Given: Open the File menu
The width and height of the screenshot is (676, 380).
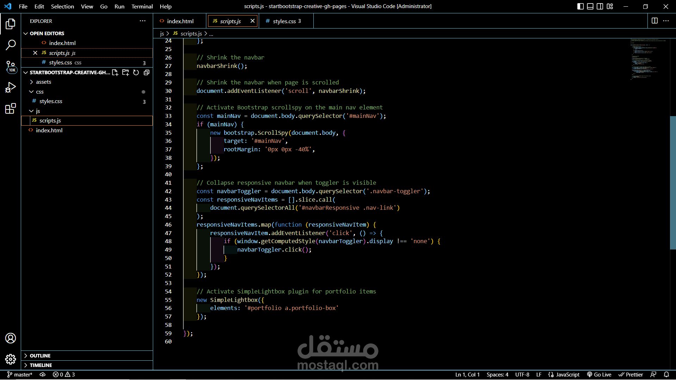Looking at the screenshot, I should pos(23,6).
